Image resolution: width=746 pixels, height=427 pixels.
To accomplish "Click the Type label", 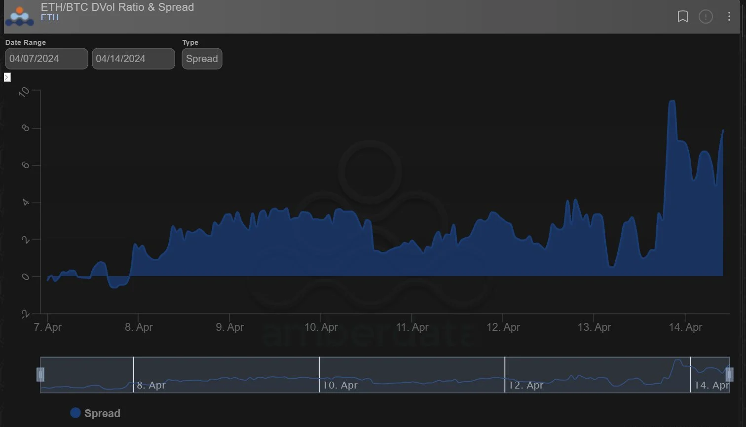I will pyautogui.click(x=190, y=42).
